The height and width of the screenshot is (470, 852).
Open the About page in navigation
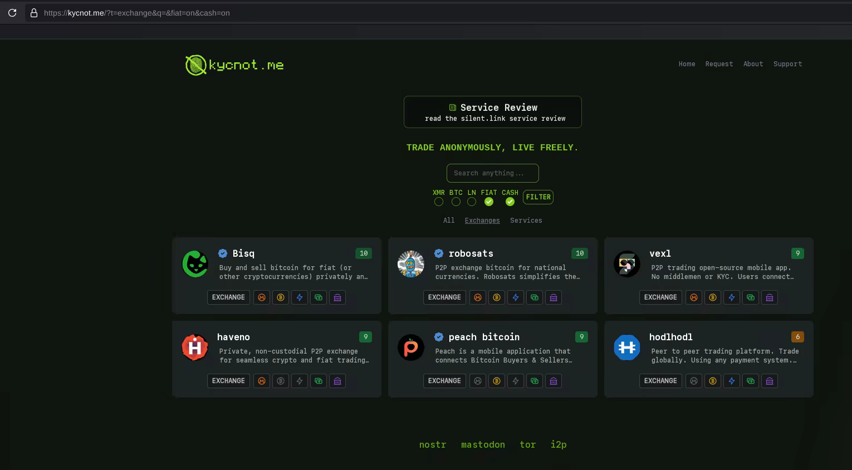click(753, 64)
